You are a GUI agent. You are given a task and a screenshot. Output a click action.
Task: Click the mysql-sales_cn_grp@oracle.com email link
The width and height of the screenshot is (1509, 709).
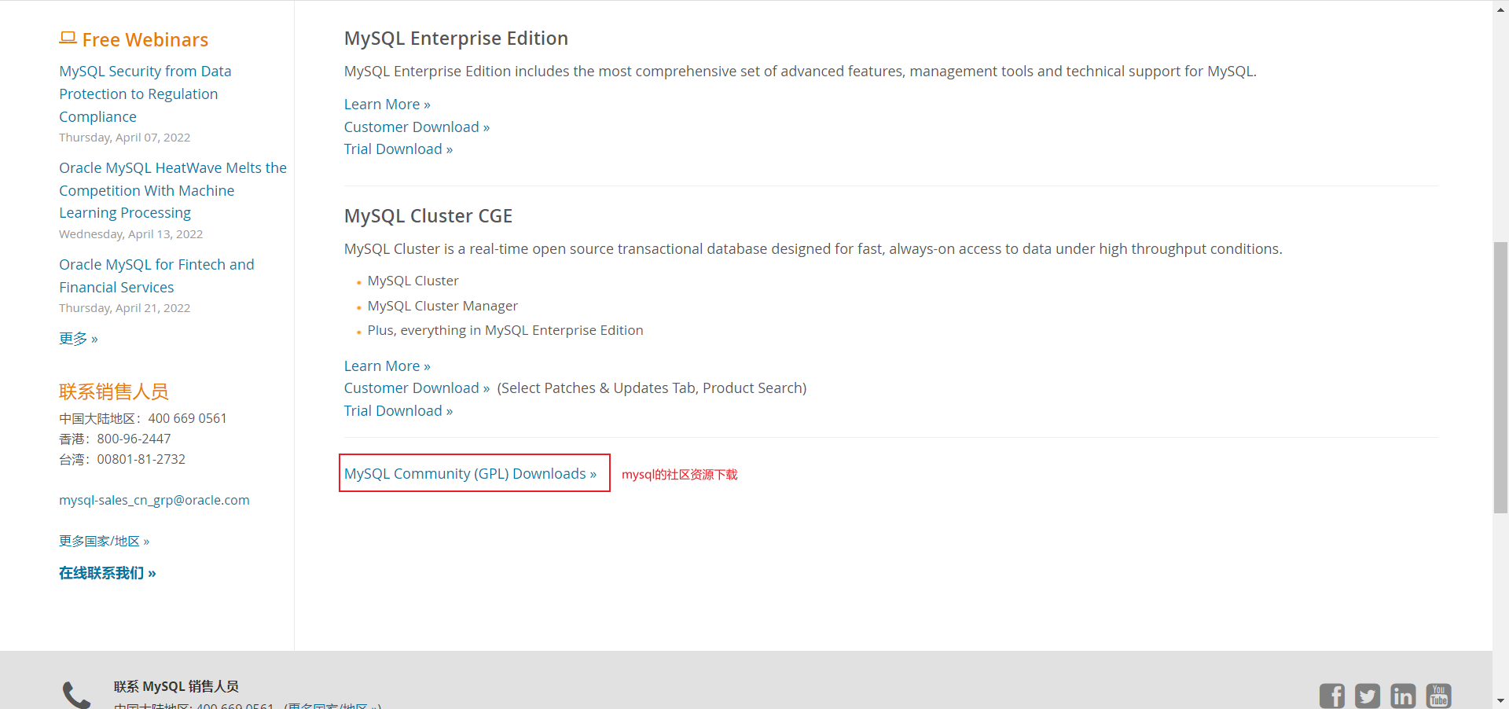point(154,500)
